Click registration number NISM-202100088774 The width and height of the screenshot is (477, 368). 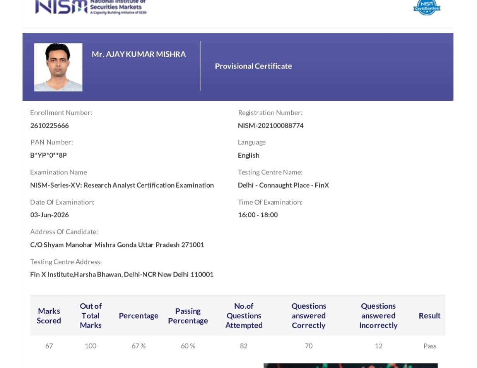pos(271,126)
